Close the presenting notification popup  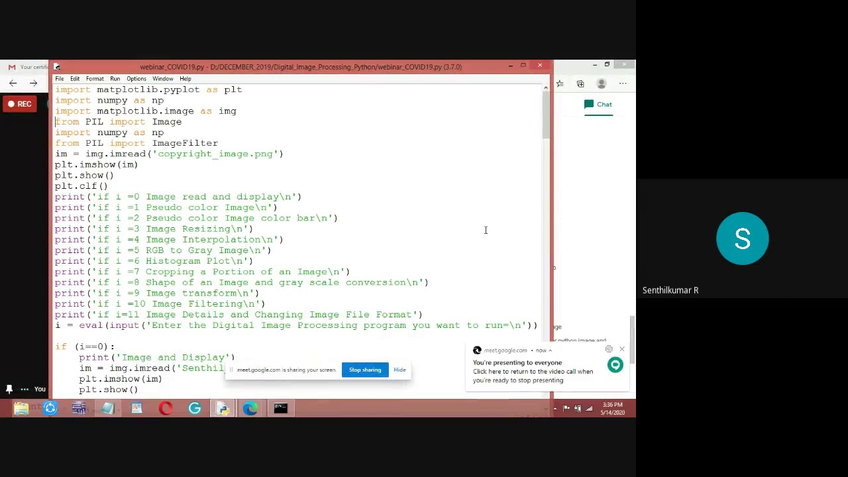tap(622, 349)
